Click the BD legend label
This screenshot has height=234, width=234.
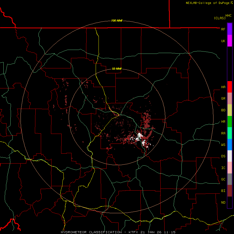tap(223, 110)
